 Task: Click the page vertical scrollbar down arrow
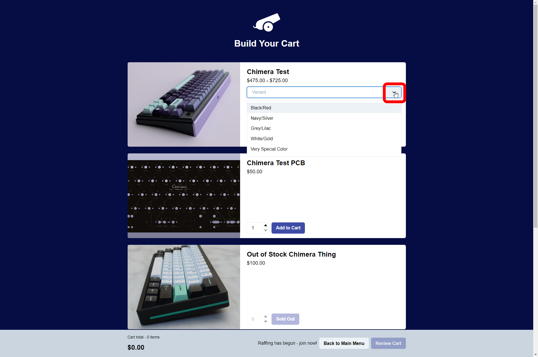click(x=535, y=354)
